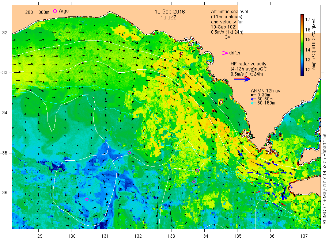The height and width of the screenshot is (241, 329).
Task: Click the cyan 80-150m ANMN arrow symbol
Action: click(253, 103)
